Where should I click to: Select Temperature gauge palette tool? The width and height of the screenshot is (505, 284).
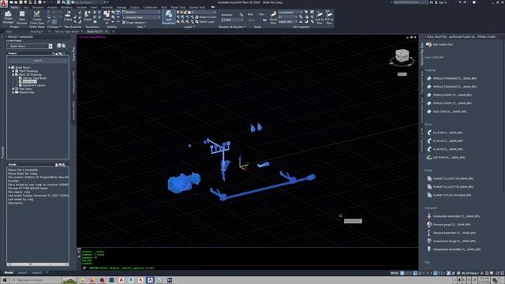coord(451,241)
